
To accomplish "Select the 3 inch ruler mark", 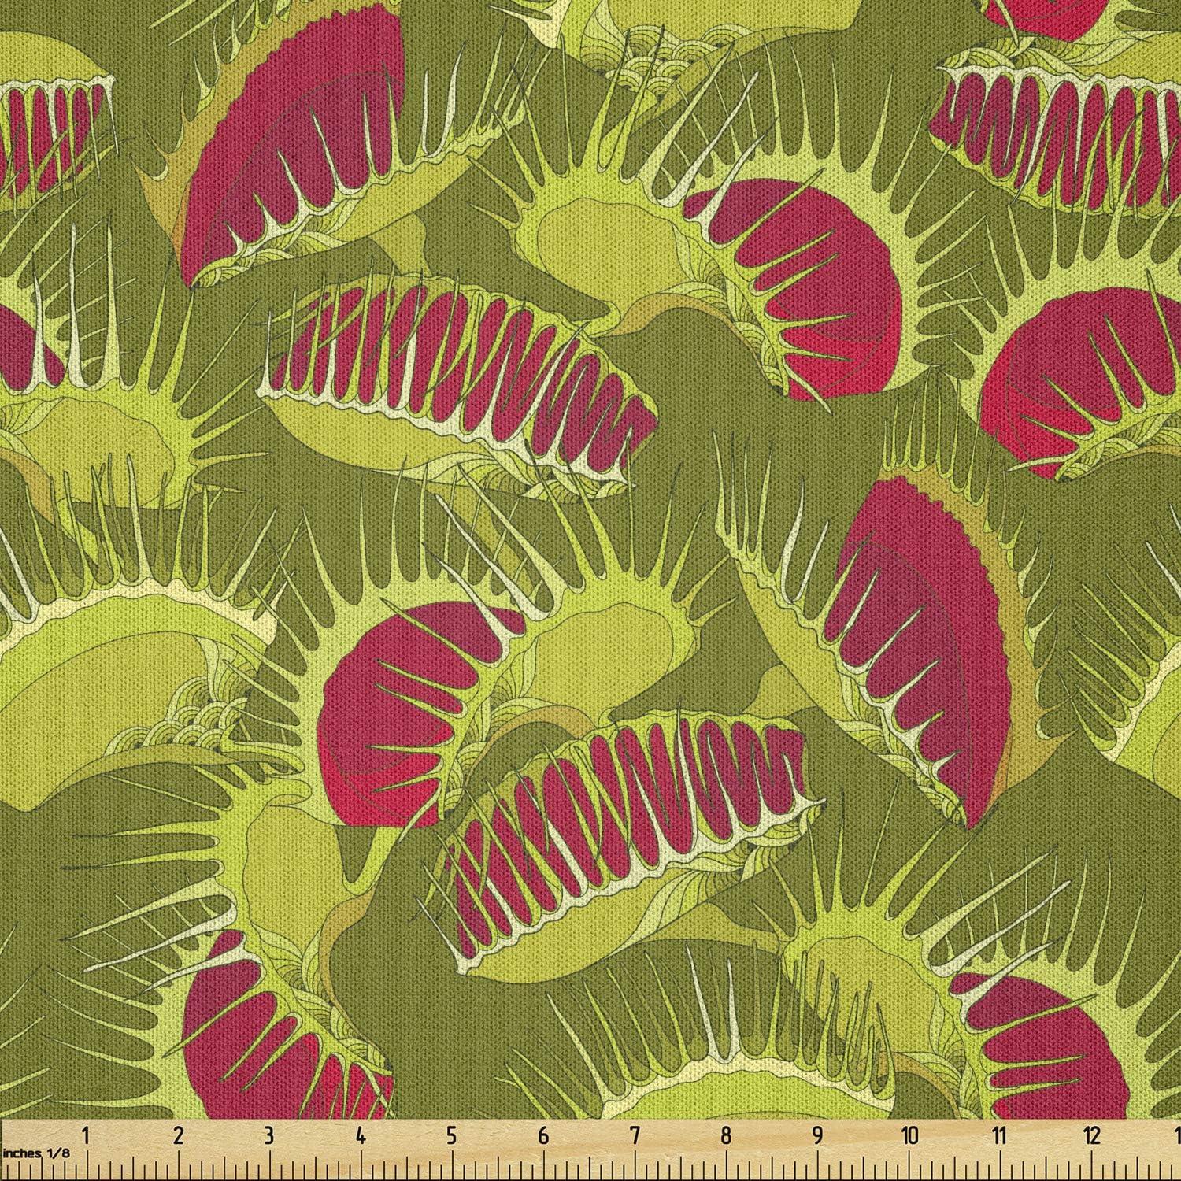I will pos(269,1136).
